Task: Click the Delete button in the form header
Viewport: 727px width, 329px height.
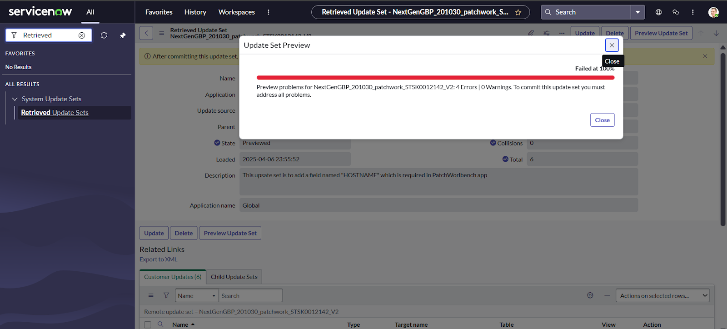Action: click(615, 33)
